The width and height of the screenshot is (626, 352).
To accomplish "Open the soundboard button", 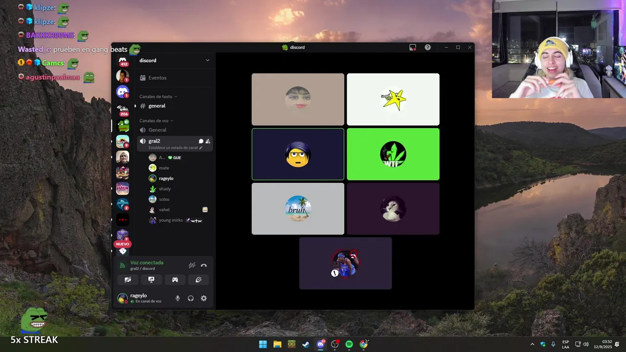I will click(199, 280).
